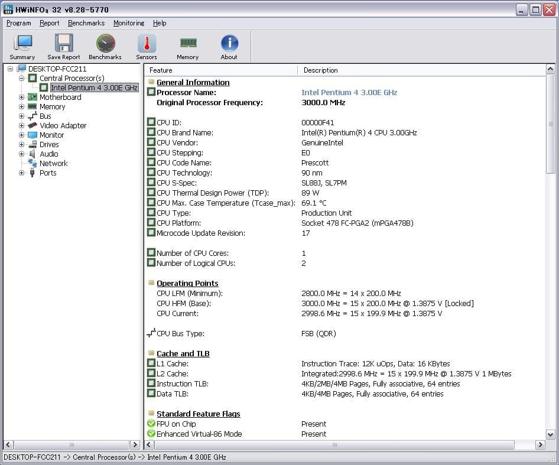Click the green check beside FPU on Chip
This screenshot has width=559, height=465.
tap(151, 424)
